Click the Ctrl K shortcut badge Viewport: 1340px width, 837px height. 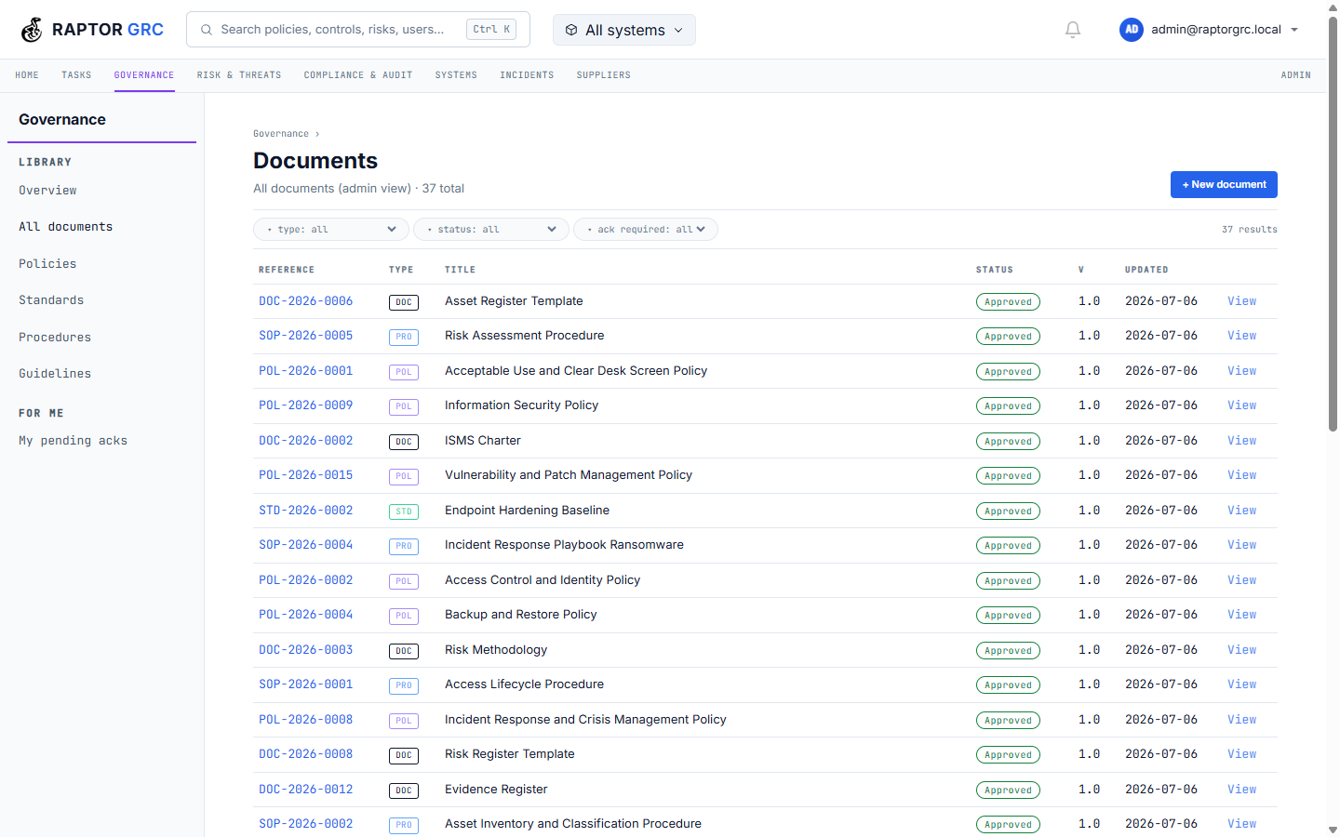coord(491,30)
